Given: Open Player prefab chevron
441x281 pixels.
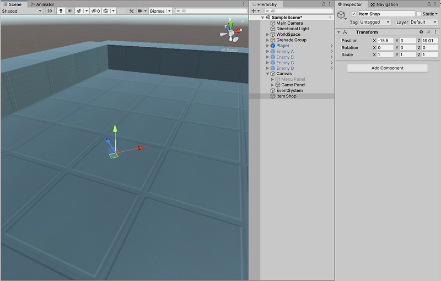Looking at the screenshot, I should 331,46.
